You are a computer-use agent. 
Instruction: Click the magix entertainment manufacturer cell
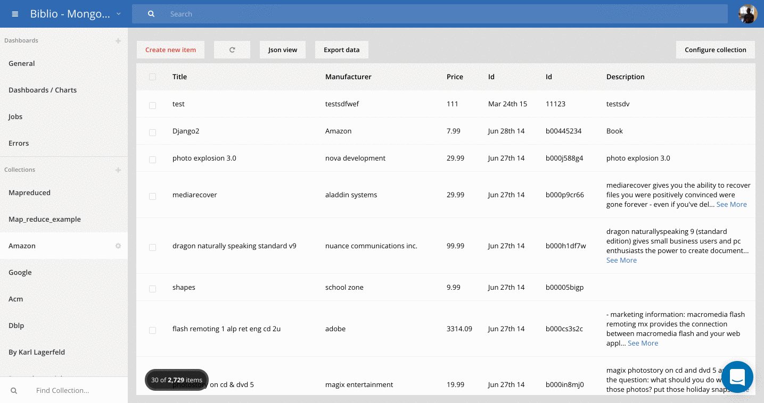pos(359,384)
